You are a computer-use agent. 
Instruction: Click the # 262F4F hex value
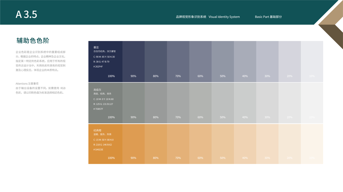coord(98,66)
